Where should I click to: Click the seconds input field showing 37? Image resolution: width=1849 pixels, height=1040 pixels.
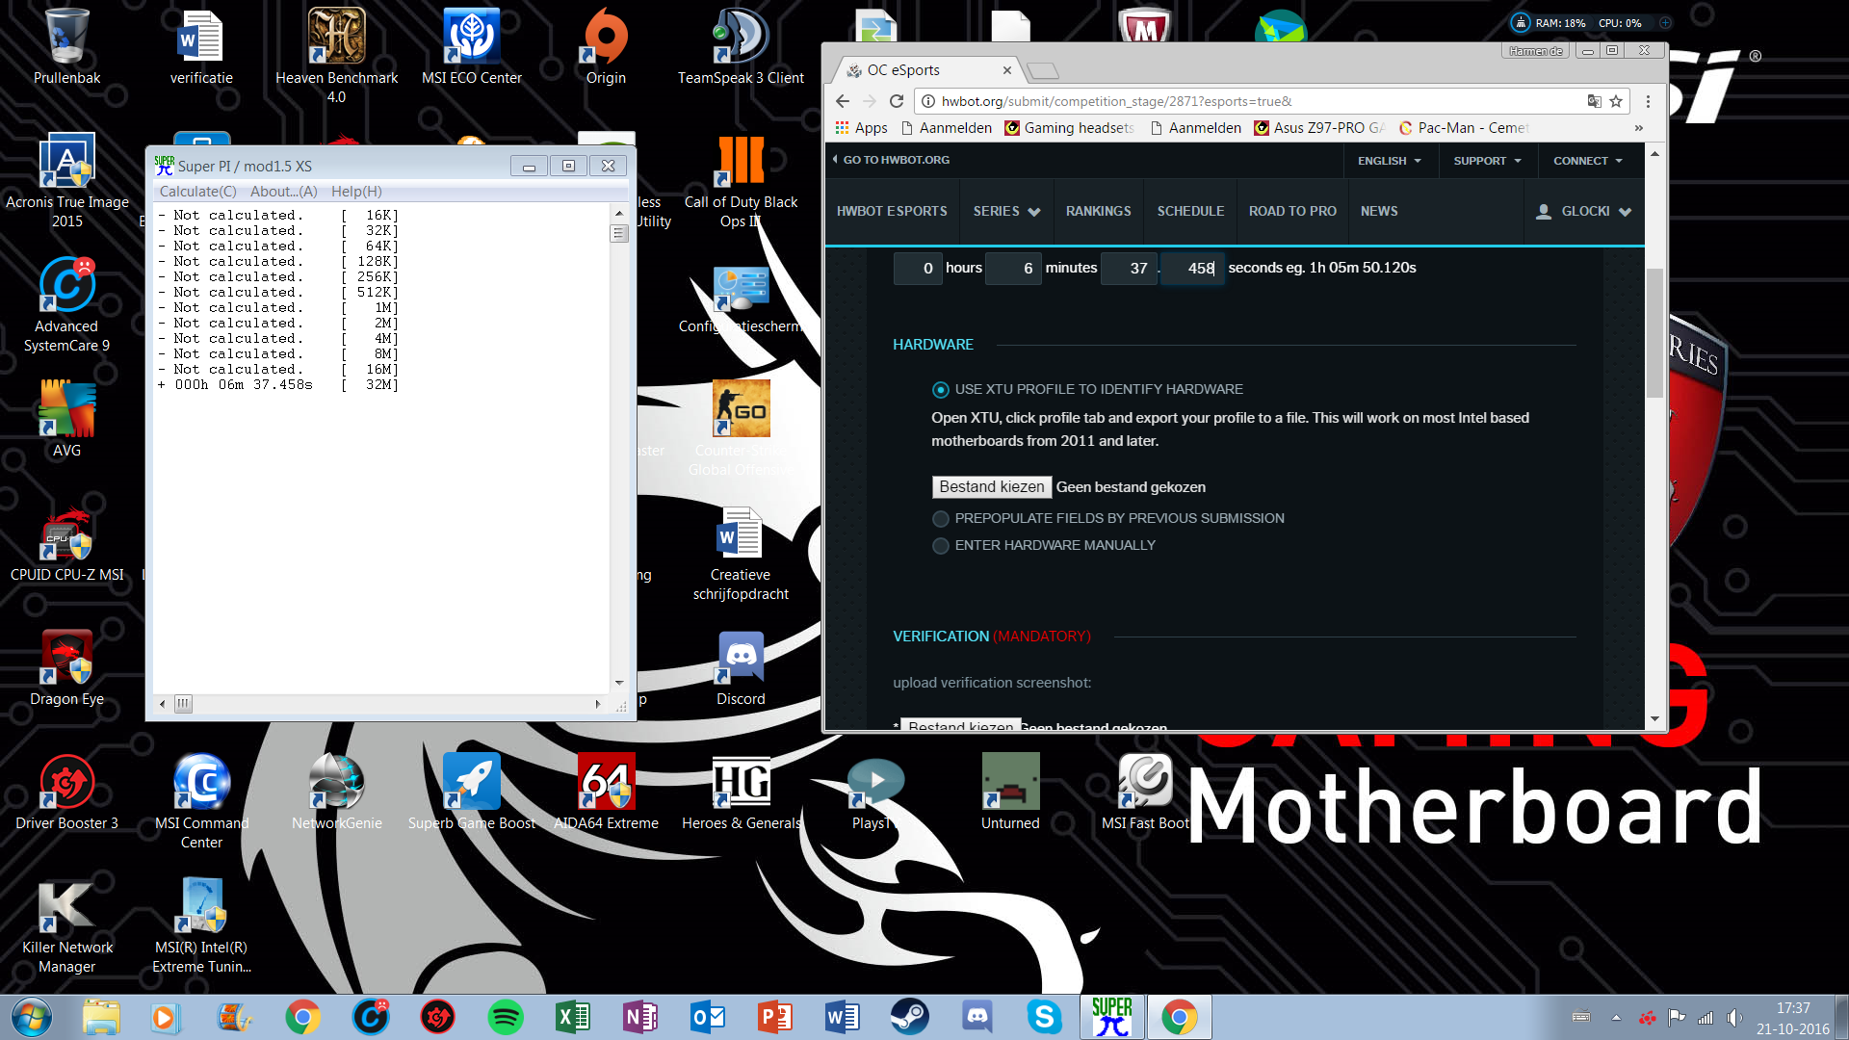coord(1129,269)
